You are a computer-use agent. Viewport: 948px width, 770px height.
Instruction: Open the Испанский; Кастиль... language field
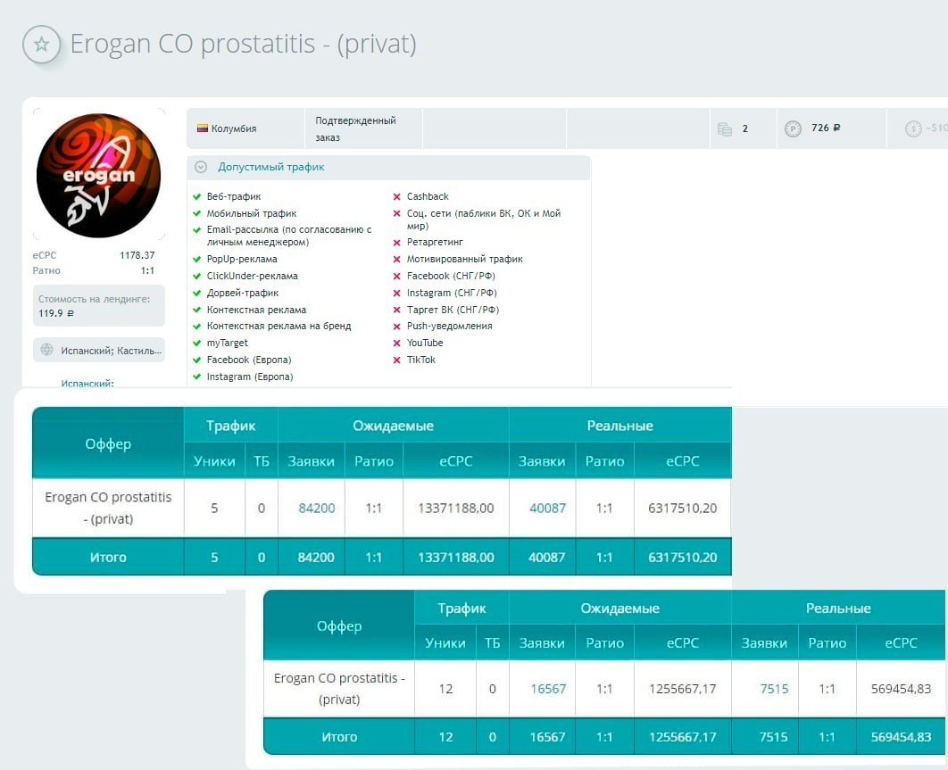(x=98, y=350)
